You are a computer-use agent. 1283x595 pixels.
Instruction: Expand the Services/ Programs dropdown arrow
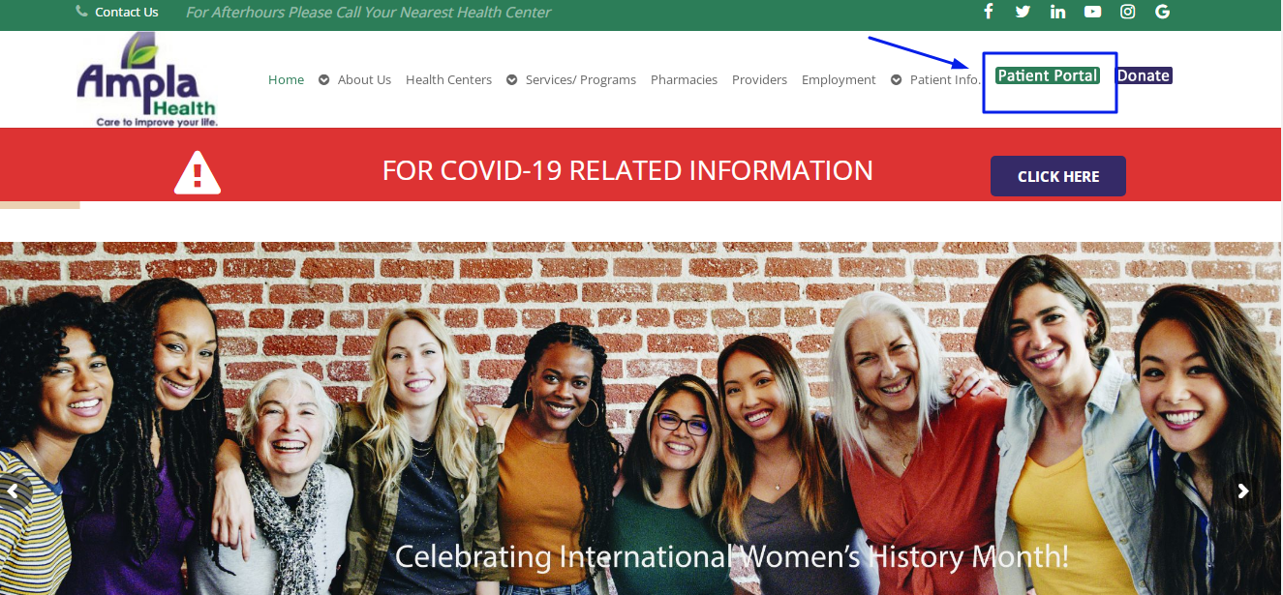[x=512, y=79]
